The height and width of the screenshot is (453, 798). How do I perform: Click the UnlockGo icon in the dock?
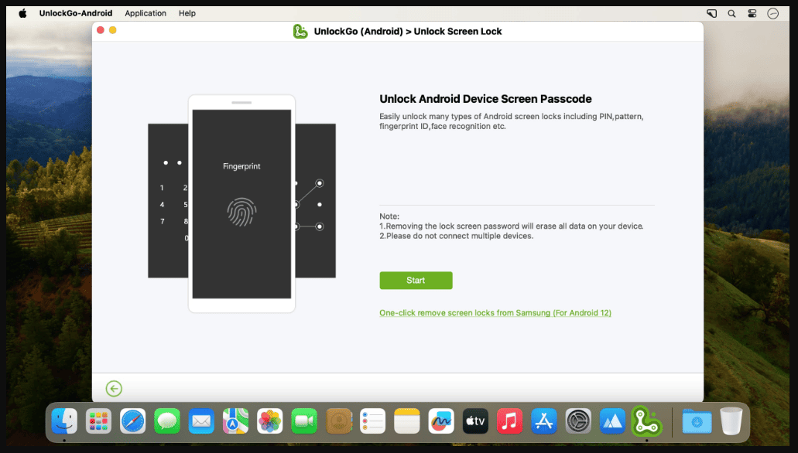647,421
